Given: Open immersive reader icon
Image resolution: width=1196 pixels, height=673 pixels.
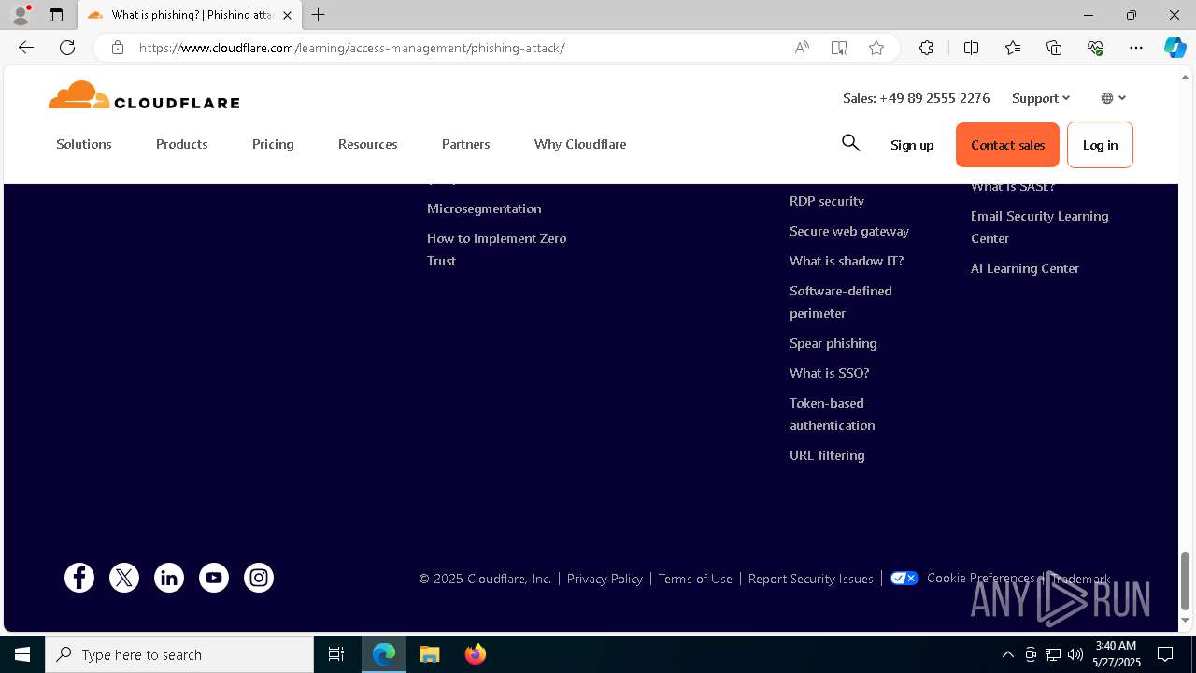Looking at the screenshot, I should (x=839, y=48).
